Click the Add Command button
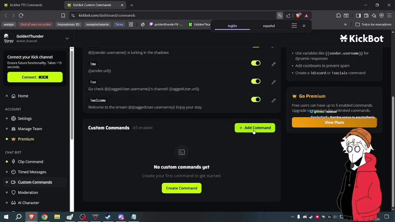Viewport: 395px width, 222px height. pyautogui.click(x=255, y=128)
